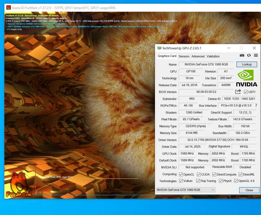Click the BIOS Version field 86.06.63.00.E2
The image size is (261, 215).
click(206, 92)
